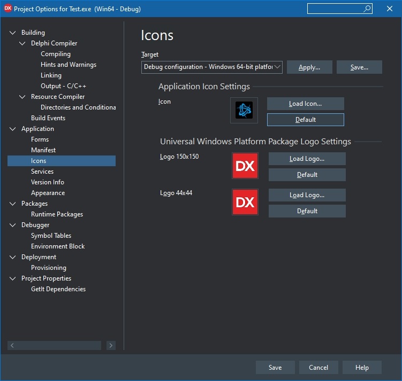Click Default for Logo 150x150
The width and height of the screenshot is (402, 381).
pyautogui.click(x=307, y=175)
